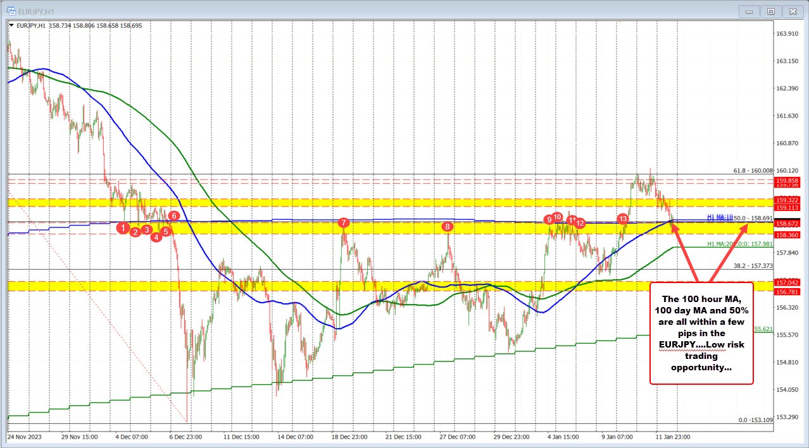The height and width of the screenshot is (448, 809).
Task: Expand the EURJPY,H1 quote line dropdown arrow
Action: (x=11, y=25)
